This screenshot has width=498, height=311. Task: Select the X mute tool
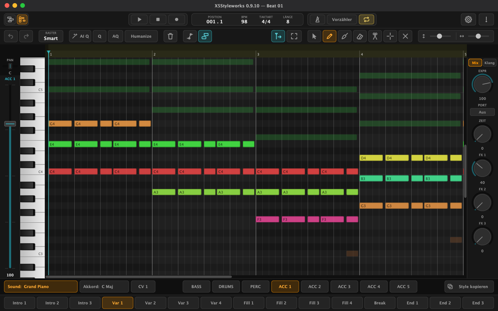point(405,36)
